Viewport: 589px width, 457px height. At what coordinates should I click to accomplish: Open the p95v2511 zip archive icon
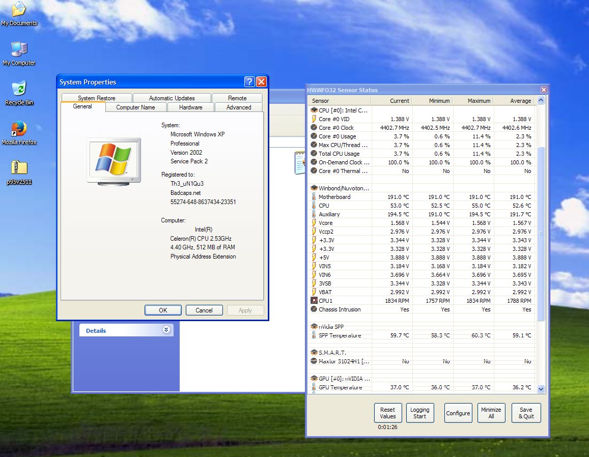(19, 167)
